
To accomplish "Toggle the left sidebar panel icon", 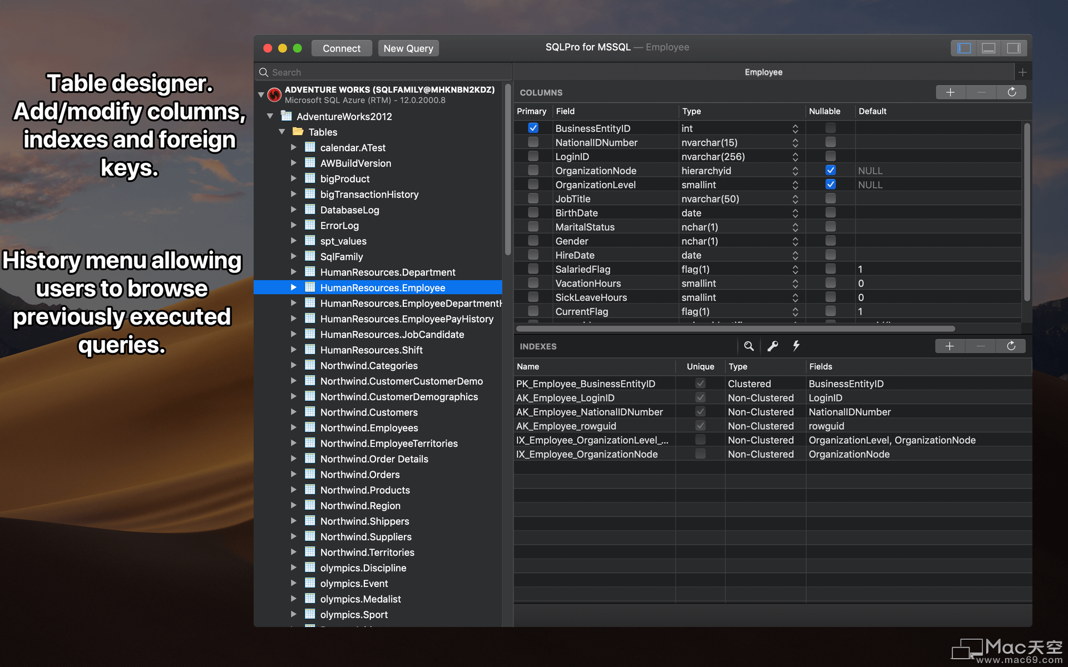I will [x=964, y=48].
